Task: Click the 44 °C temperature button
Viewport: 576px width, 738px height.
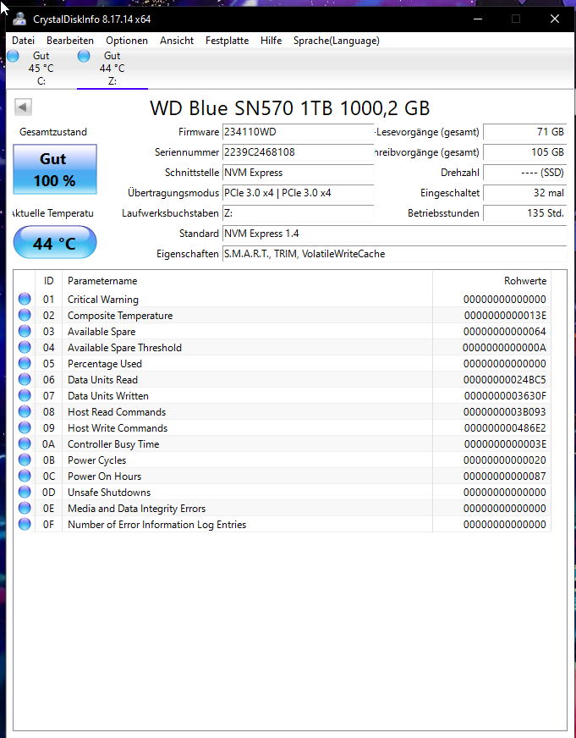Action: [54, 243]
